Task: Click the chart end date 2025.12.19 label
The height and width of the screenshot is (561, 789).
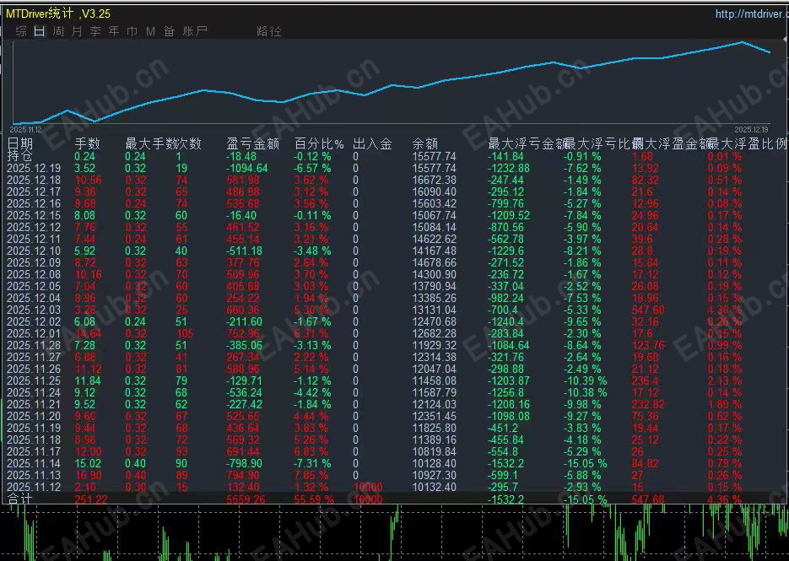Action: [752, 130]
